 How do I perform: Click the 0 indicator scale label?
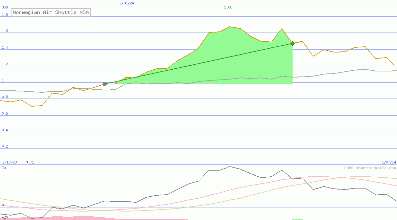(3, 205)
